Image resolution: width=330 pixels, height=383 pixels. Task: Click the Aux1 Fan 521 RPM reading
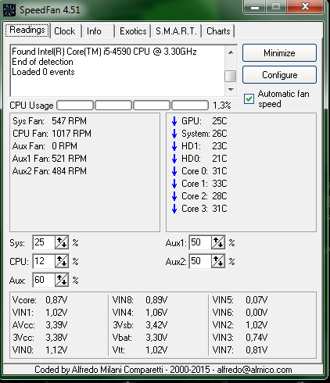pos(49,159)
